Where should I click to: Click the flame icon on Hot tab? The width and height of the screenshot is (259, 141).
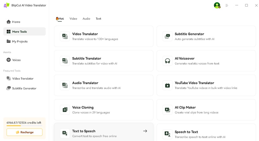[x=57, y=18]
